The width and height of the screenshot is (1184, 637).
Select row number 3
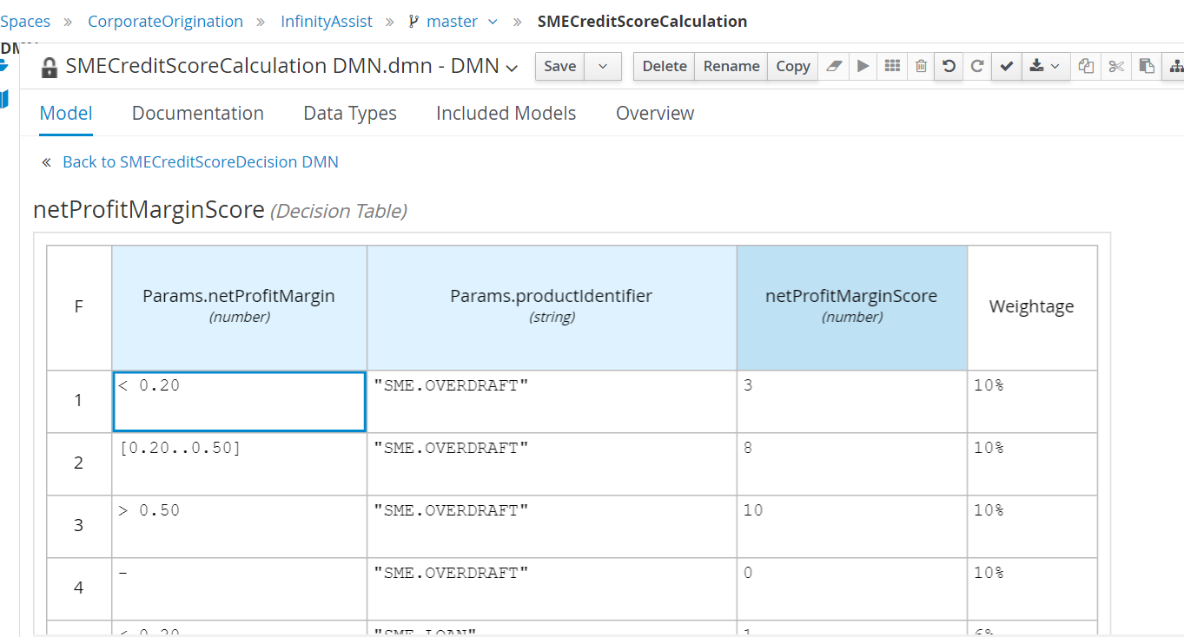[x=79, y=527]
